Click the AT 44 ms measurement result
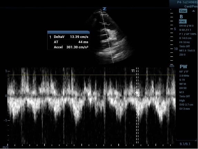 71,42
